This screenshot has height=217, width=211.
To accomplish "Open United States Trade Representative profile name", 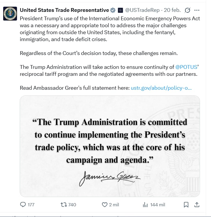I will coord(64,10).
